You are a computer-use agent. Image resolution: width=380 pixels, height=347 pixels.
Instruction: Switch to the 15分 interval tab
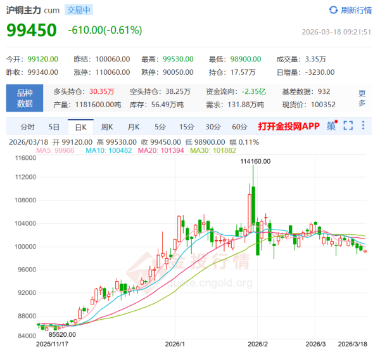coord(187,127)
